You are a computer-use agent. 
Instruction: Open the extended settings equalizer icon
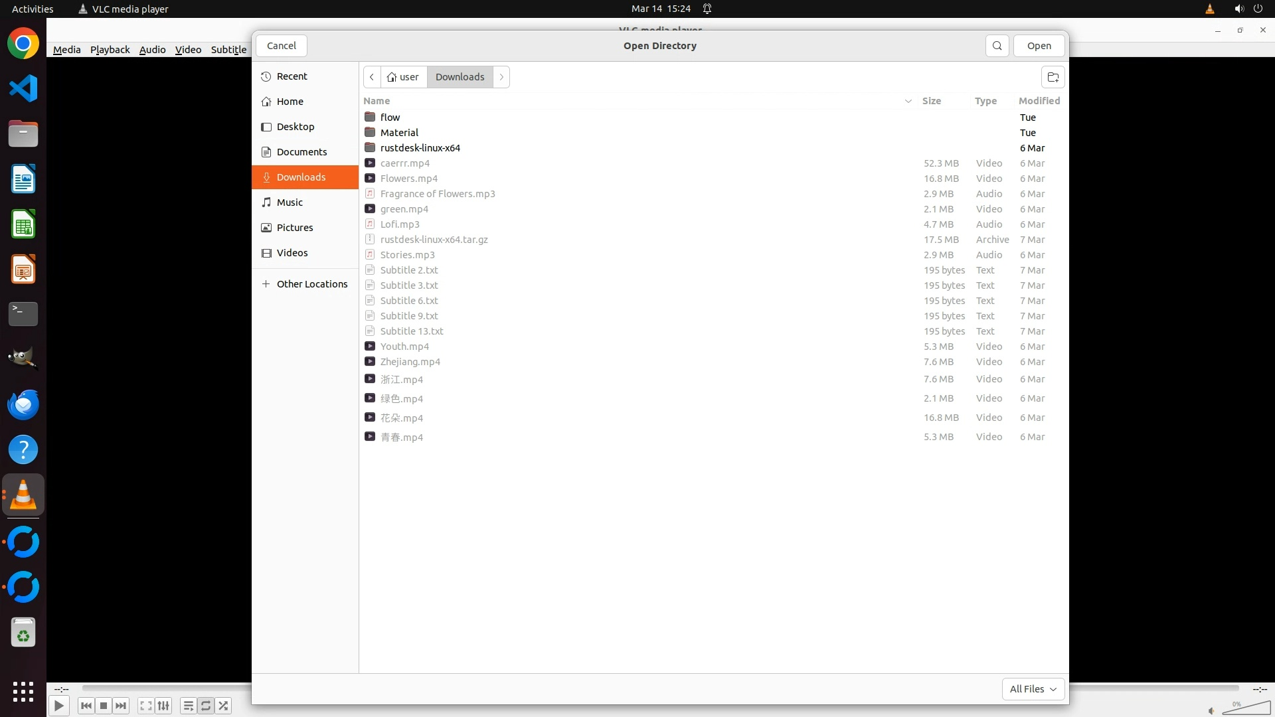[163, 706]
